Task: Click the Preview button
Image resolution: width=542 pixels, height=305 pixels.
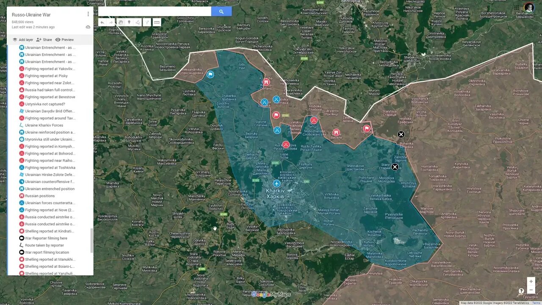Action: 64,40
